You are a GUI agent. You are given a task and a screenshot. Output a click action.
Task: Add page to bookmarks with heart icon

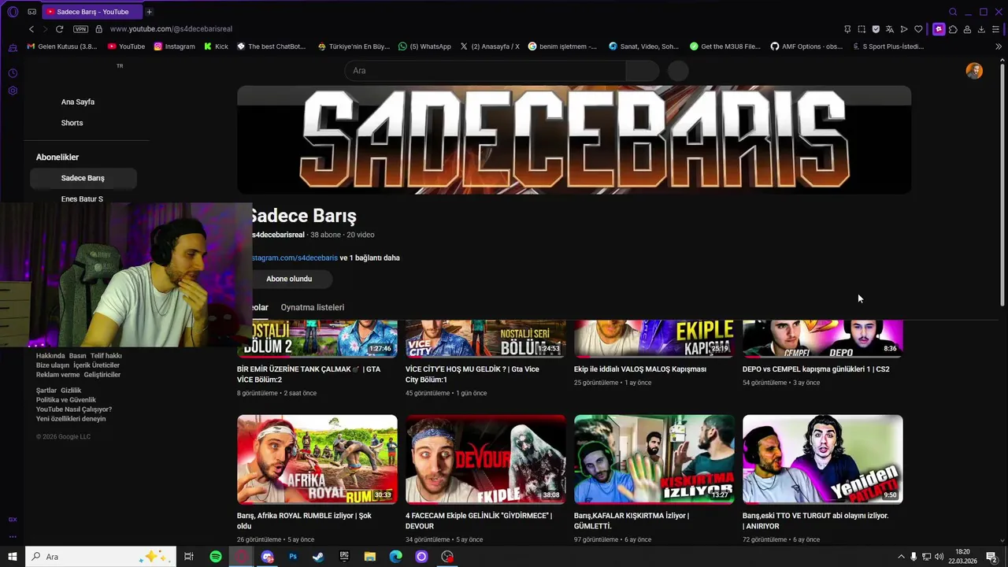tap(918, 29)
